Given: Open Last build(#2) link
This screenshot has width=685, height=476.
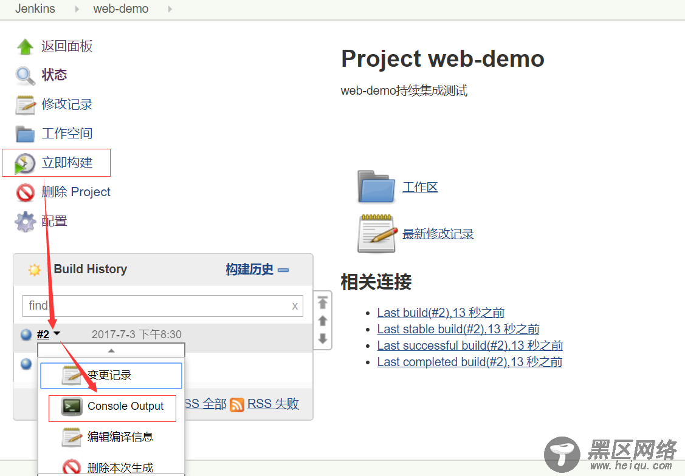Looking at the screenshot, I should click(x=441, y=313).
